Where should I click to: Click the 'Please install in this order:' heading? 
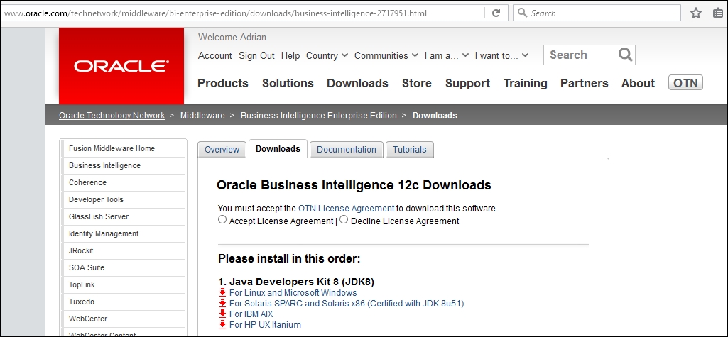coord(289,259)
